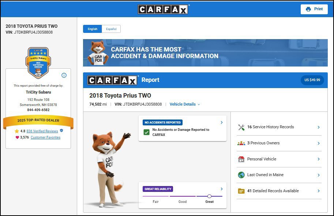334x216 pixels.
Task: Open Detailed Records Available chevron
Action: tap(318, 191)
